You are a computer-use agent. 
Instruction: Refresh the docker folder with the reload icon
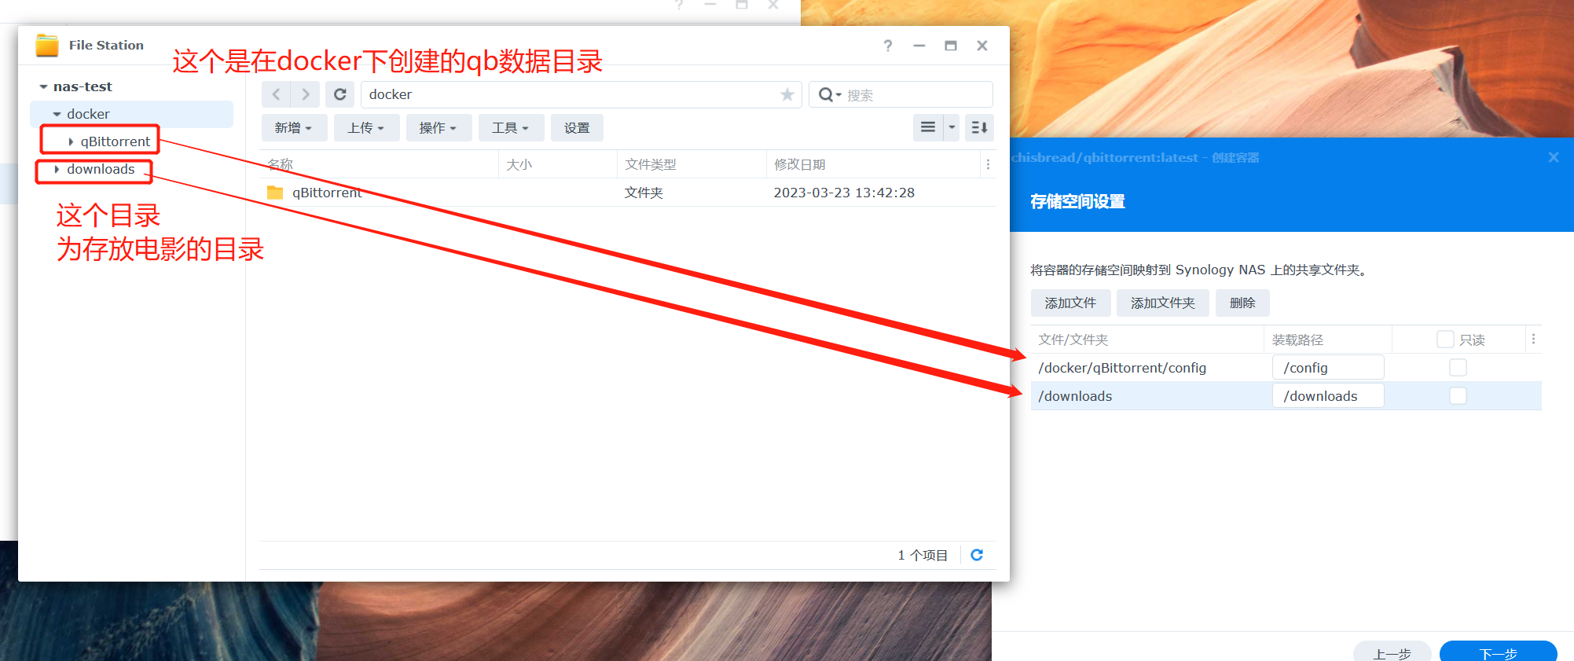click(339, 94)
